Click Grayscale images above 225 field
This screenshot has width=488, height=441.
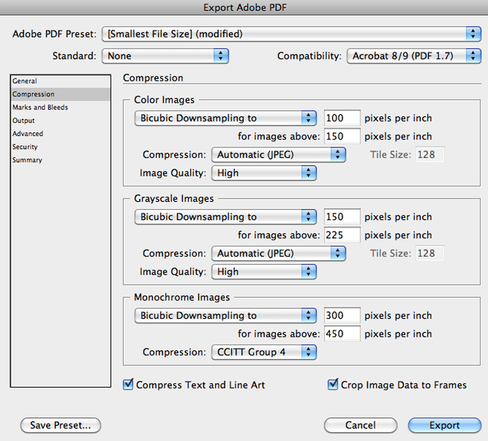tap(342, 235)
